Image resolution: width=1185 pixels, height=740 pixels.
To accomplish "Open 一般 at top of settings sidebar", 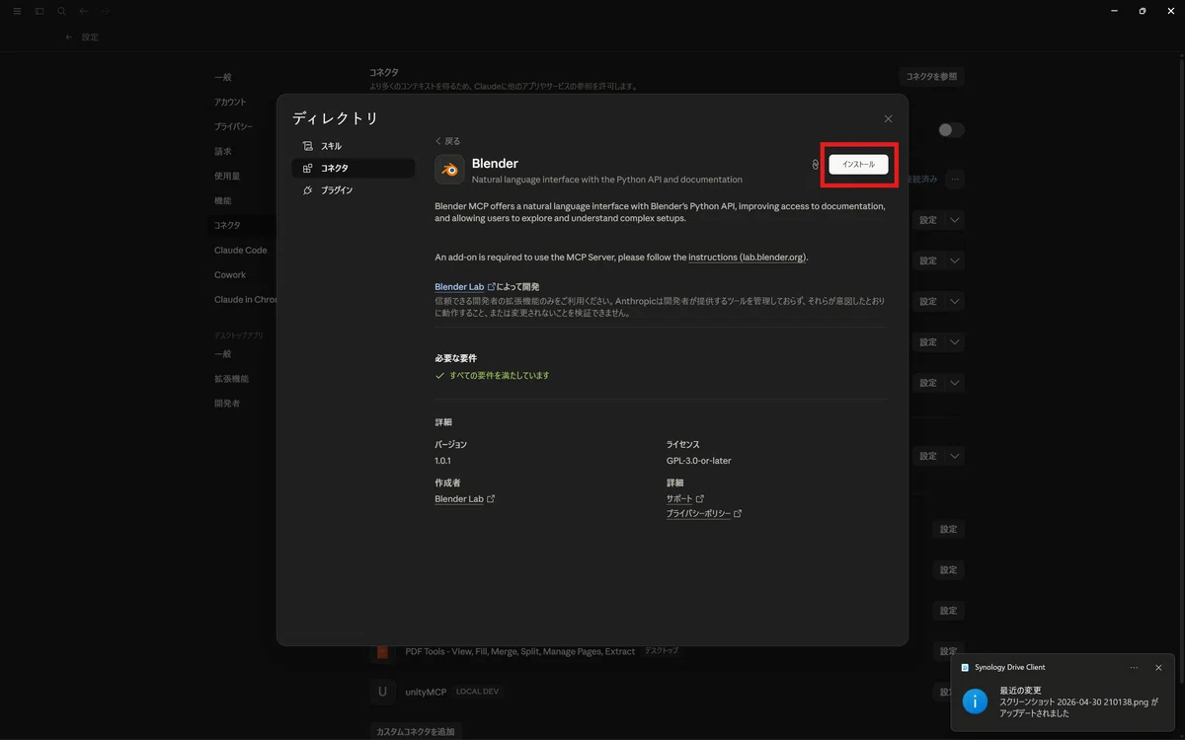I will click(x=223, y=77).
